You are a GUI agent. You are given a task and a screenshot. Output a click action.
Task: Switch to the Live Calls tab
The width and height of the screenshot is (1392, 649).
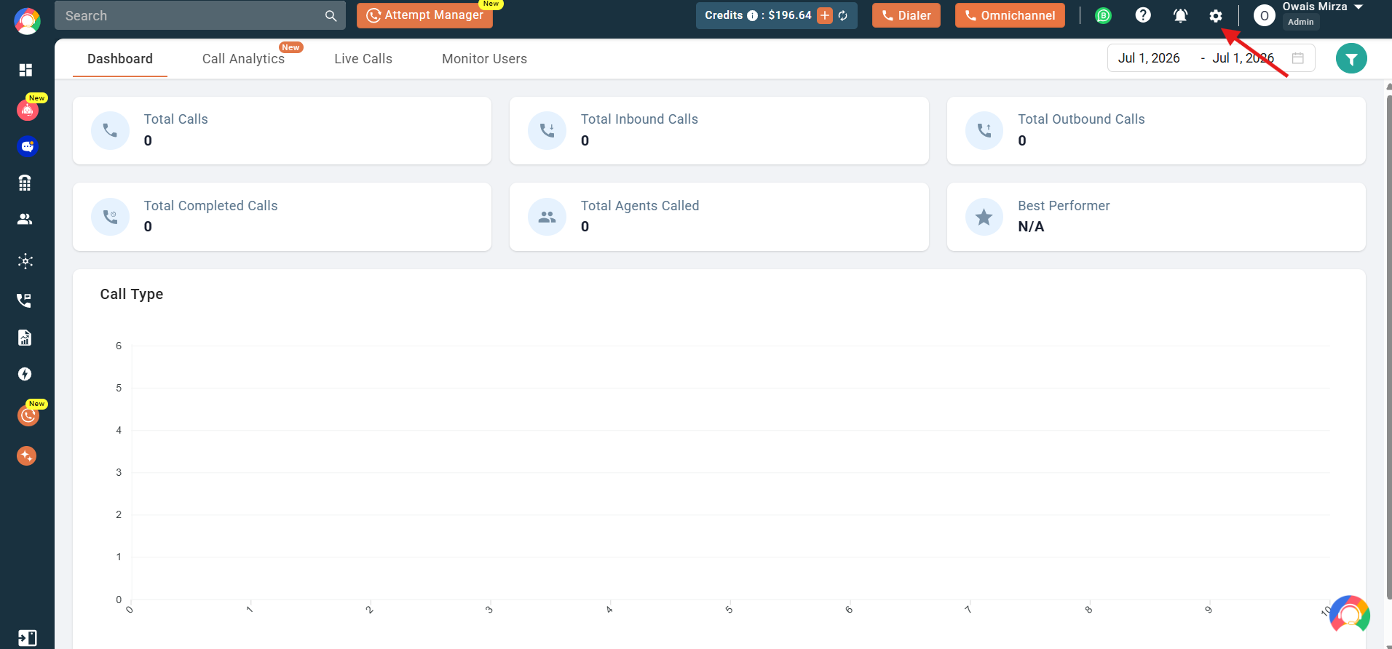(363, 59)
